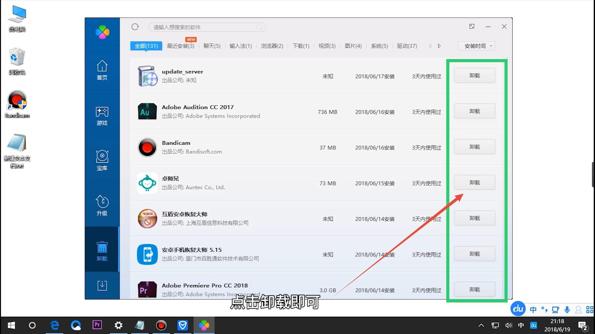Switch to 系统(5) tab

pyautogui.click(x=379, y=46)
